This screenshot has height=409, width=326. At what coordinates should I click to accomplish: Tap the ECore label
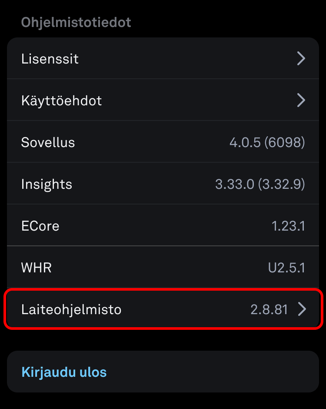tap(40, 226)
